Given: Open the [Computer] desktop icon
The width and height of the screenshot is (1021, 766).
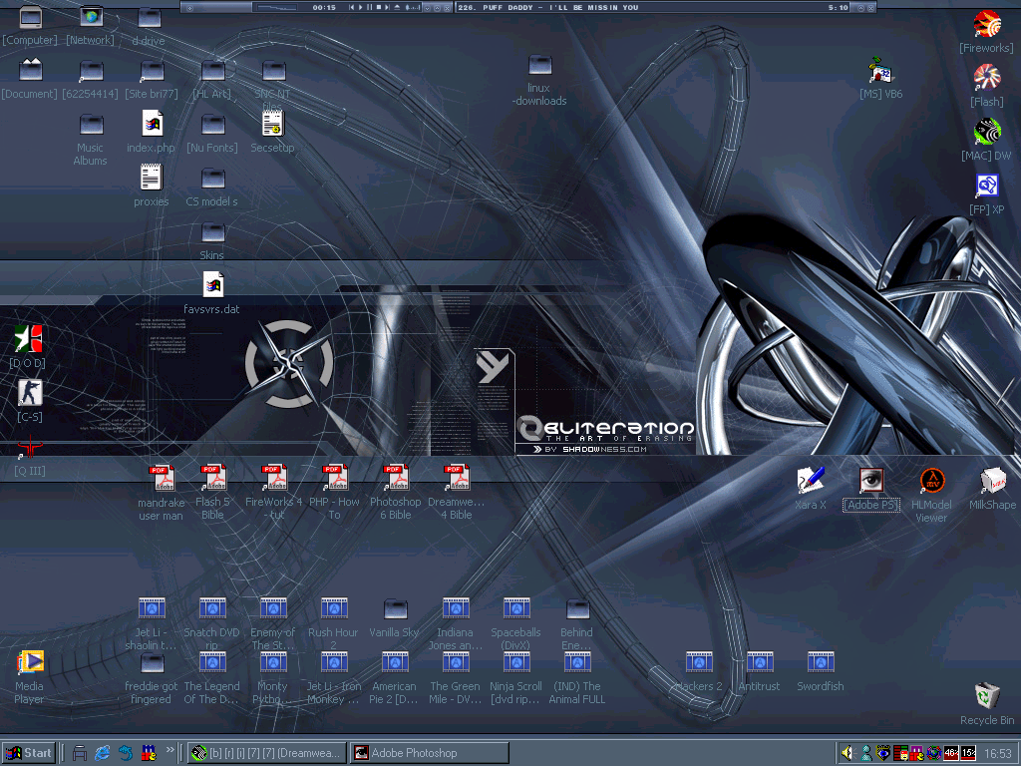Looking at the screenshot, I should [x=30, y=26].
